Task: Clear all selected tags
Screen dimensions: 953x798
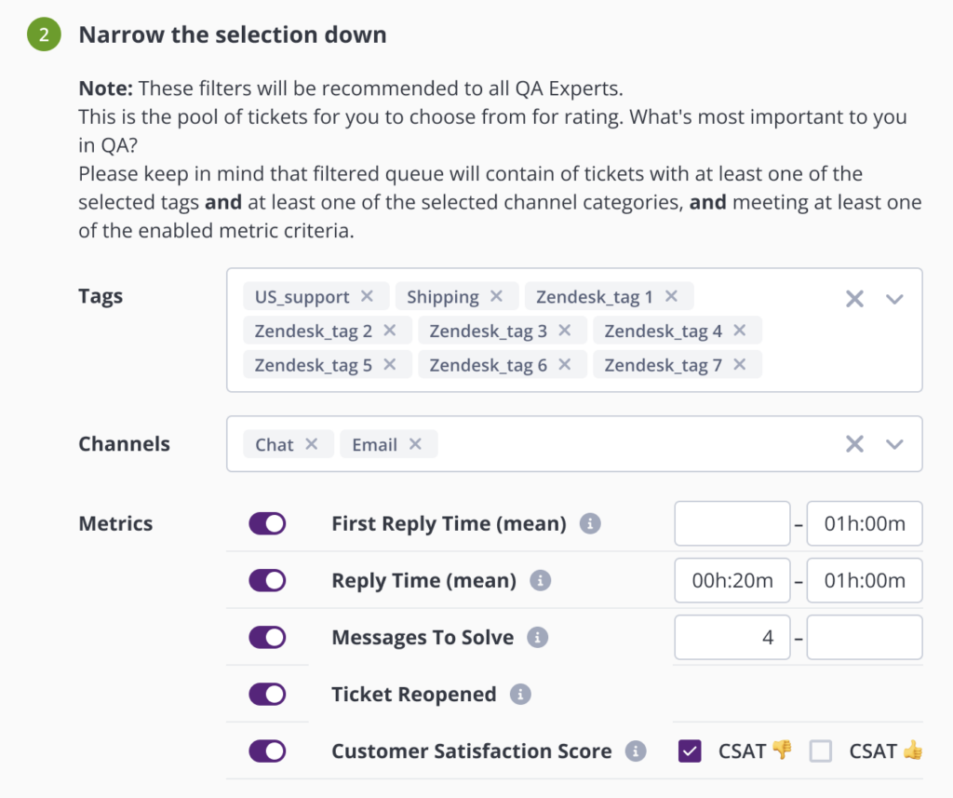Action: pos(854,299)
